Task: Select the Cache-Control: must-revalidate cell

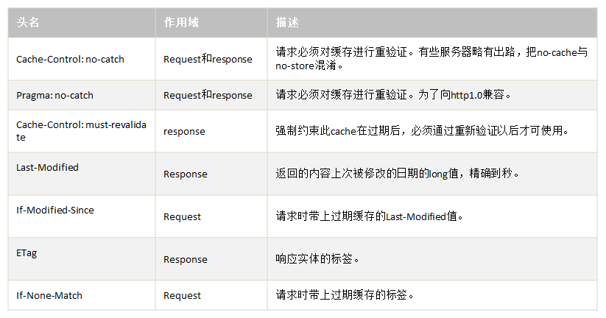Action: pos(82,131)
